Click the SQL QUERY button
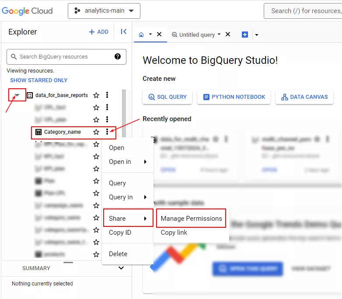The image size is (342, 299). point(168,97)
